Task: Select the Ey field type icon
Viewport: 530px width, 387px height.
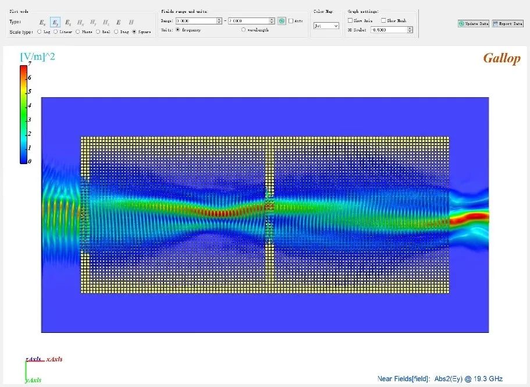Action: [55, 22]
